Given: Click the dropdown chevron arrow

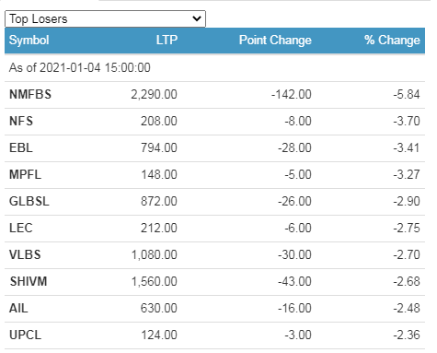Looking at the screenshot, I should [x=197, y=18].
